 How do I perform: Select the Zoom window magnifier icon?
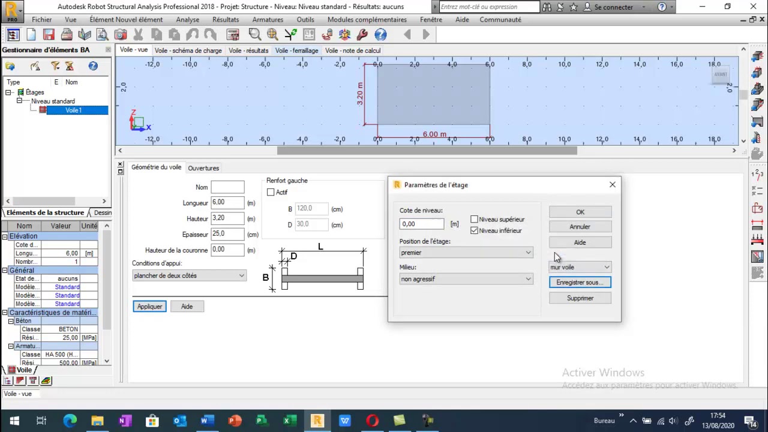tap(254, 35)
